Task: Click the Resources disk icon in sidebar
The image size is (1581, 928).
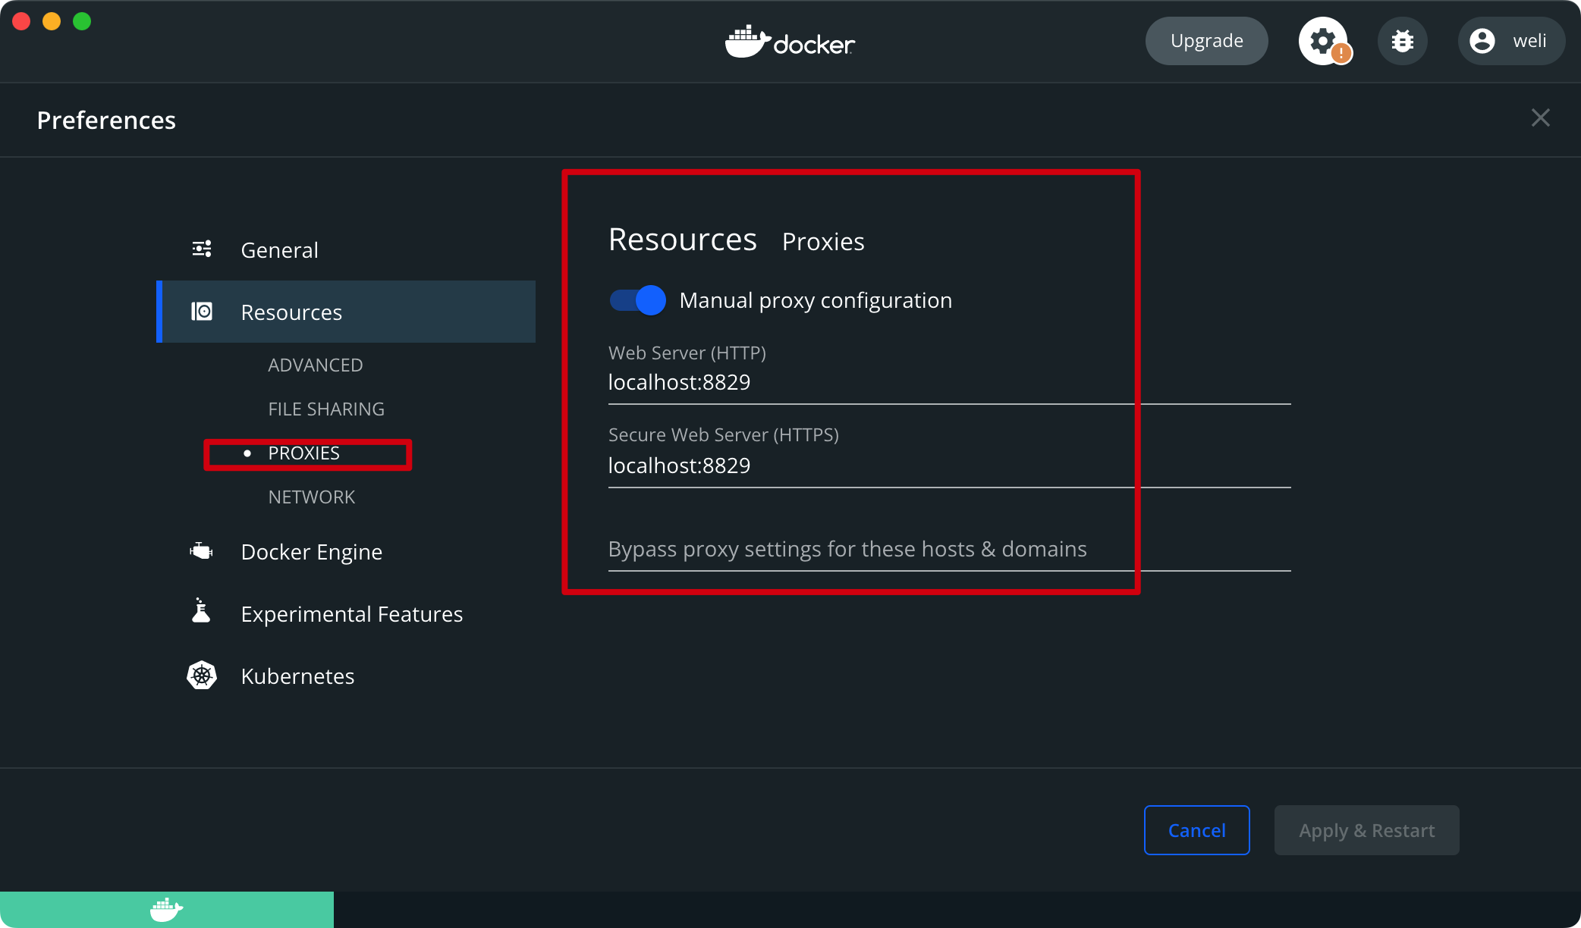Action: tap(202, 312)
